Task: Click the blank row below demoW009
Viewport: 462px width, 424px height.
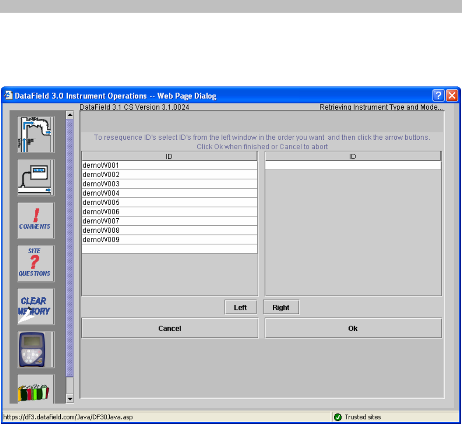Action: point(170,249)
